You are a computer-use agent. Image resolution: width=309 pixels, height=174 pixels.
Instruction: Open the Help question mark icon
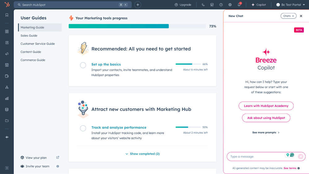[221, 5]
